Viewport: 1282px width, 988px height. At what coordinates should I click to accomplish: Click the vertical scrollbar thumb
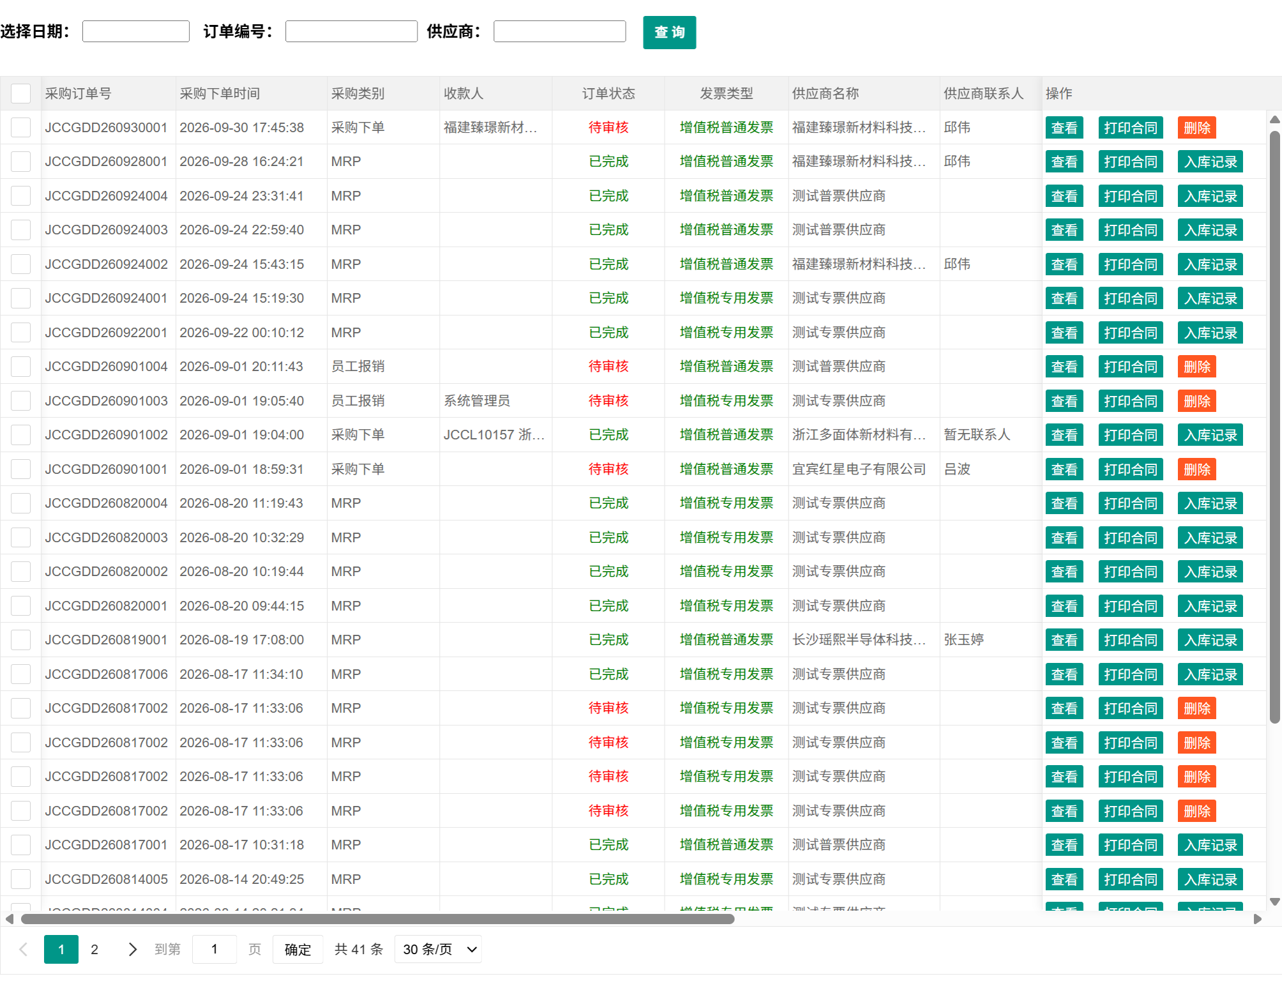tap(1274, 427)
